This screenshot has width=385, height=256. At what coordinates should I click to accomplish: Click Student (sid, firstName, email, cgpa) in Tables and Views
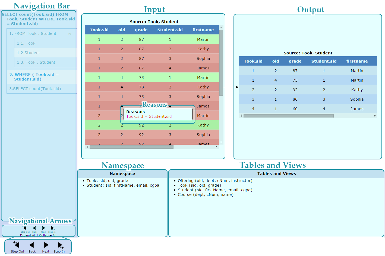[215, 190]
